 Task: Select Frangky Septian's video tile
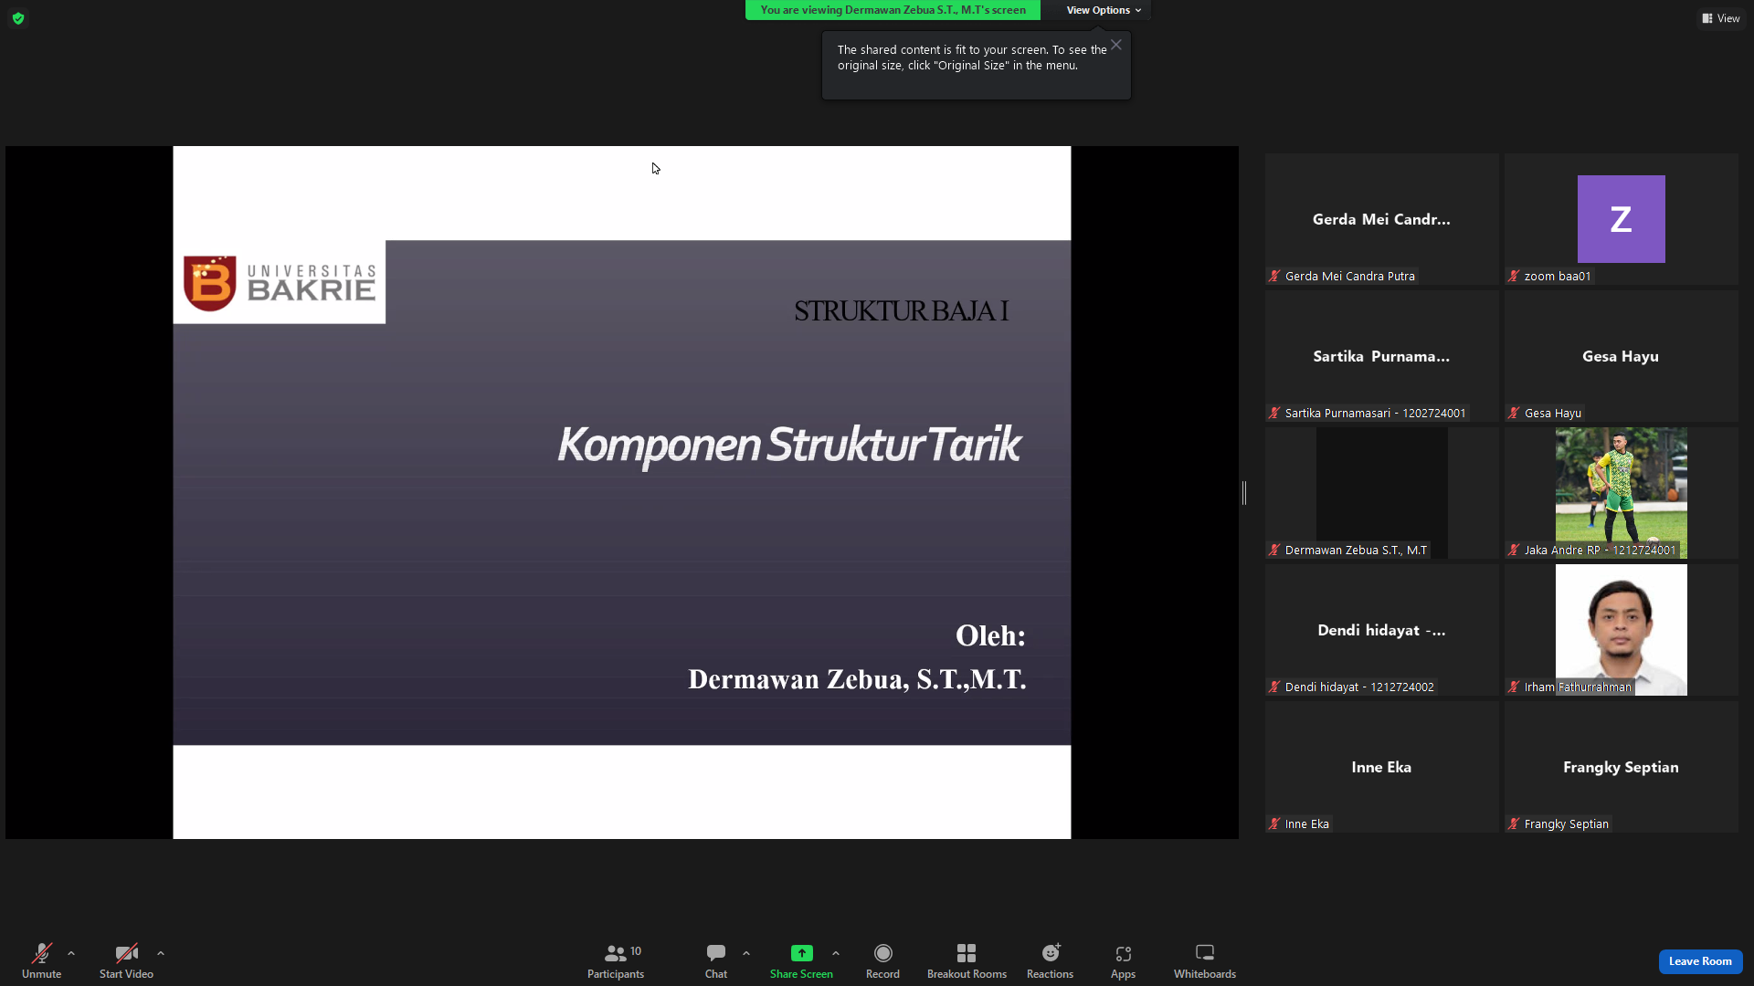1622,767
